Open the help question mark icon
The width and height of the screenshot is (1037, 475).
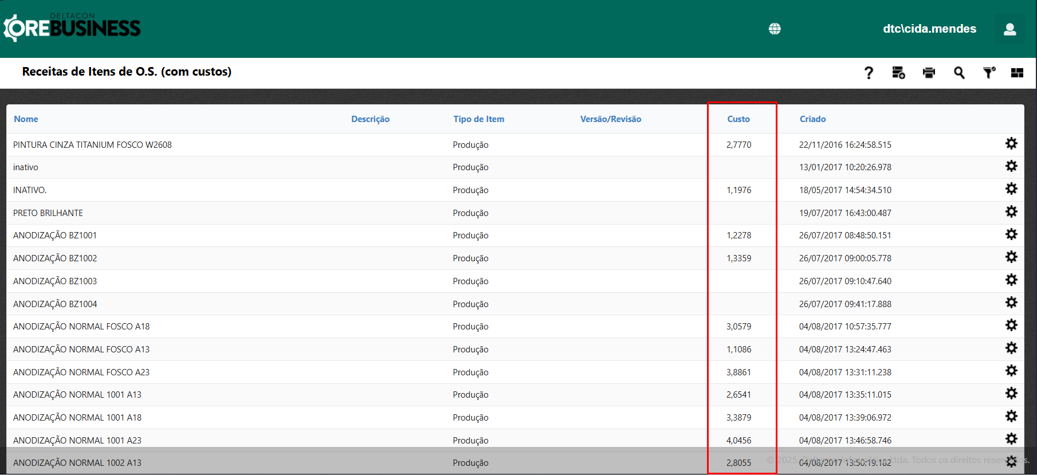pos(869,73)
